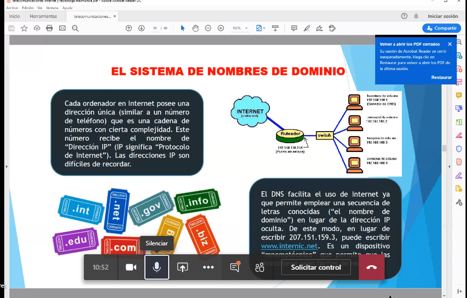This screenshot has height=298, width=467.
Task: Toggle the camera in the meeting bar
Action: pos(131,267)
